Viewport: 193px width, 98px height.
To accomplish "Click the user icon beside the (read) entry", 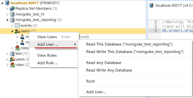I will [22, 37].
